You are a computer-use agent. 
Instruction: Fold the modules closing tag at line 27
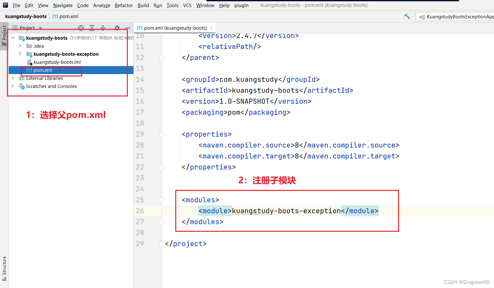162,222
